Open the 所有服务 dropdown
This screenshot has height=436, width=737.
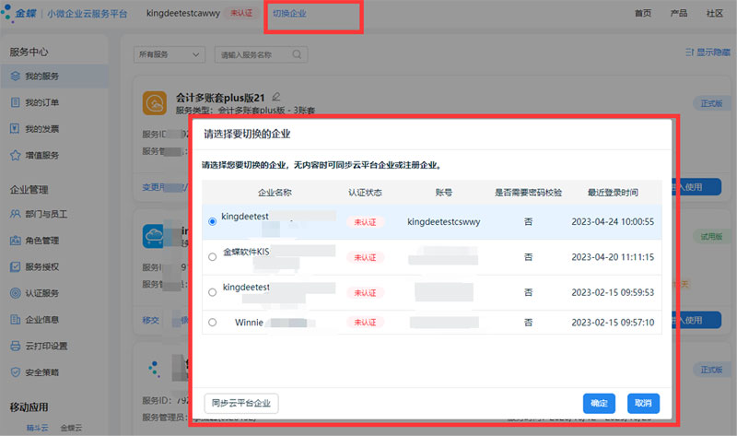coord(170,54)
